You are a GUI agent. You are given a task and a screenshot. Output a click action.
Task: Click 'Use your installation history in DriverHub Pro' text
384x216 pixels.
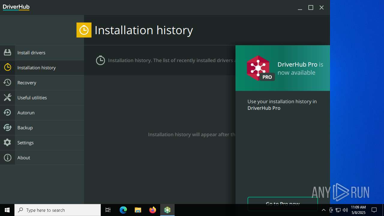[282, 105]
